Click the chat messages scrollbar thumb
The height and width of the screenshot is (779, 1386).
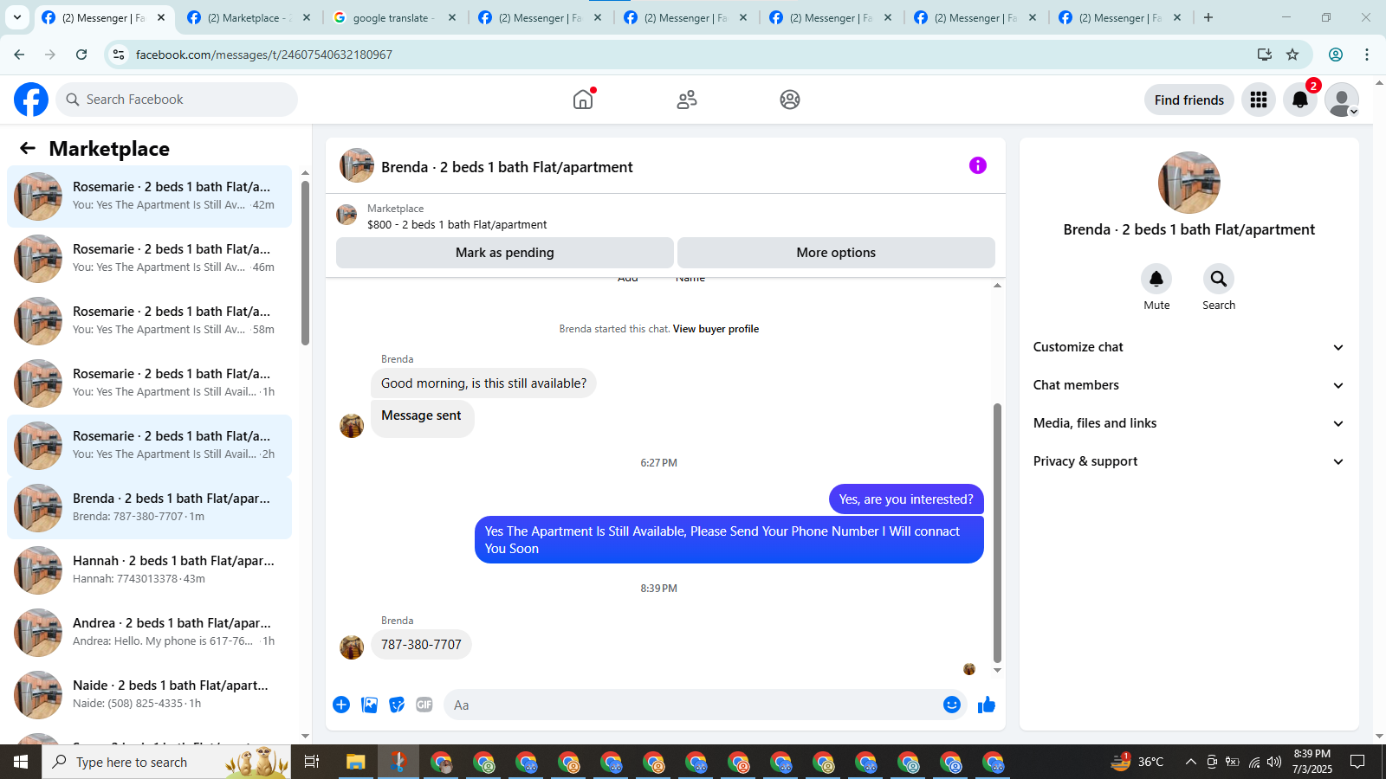(x=997, y=532)
